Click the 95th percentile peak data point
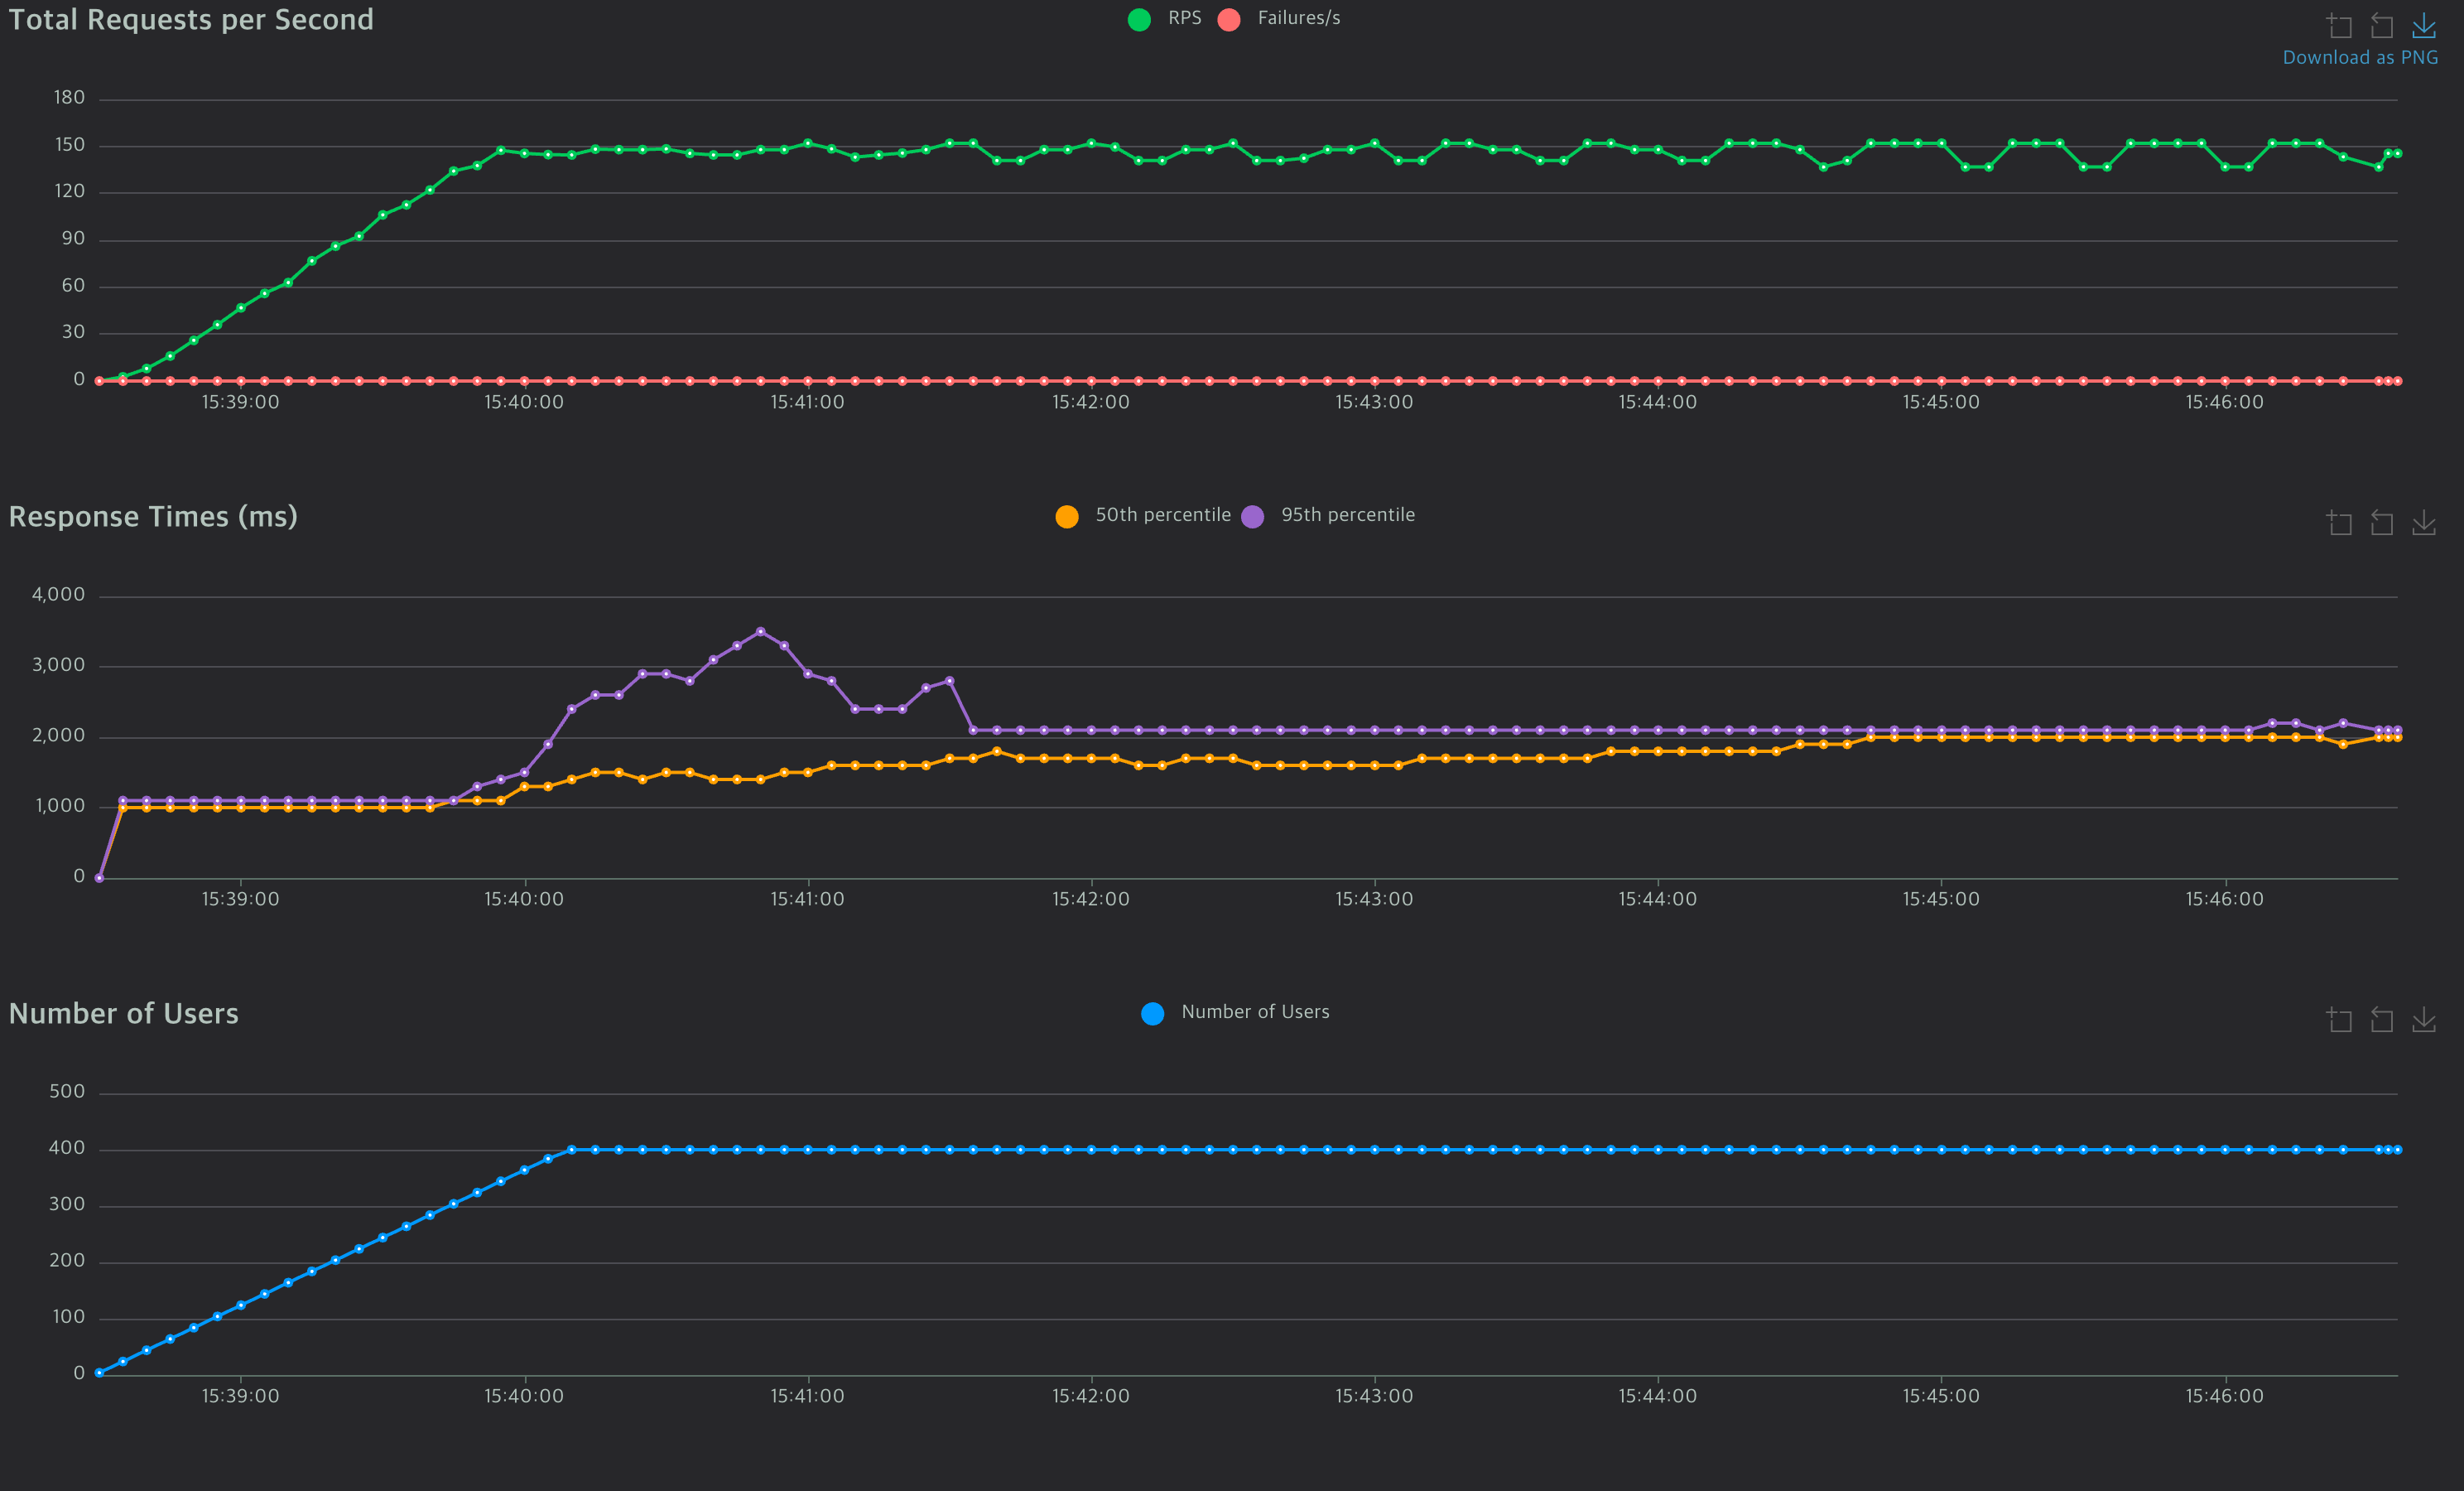Viewport: 2464px width, 1491px height. click(761, 631)
